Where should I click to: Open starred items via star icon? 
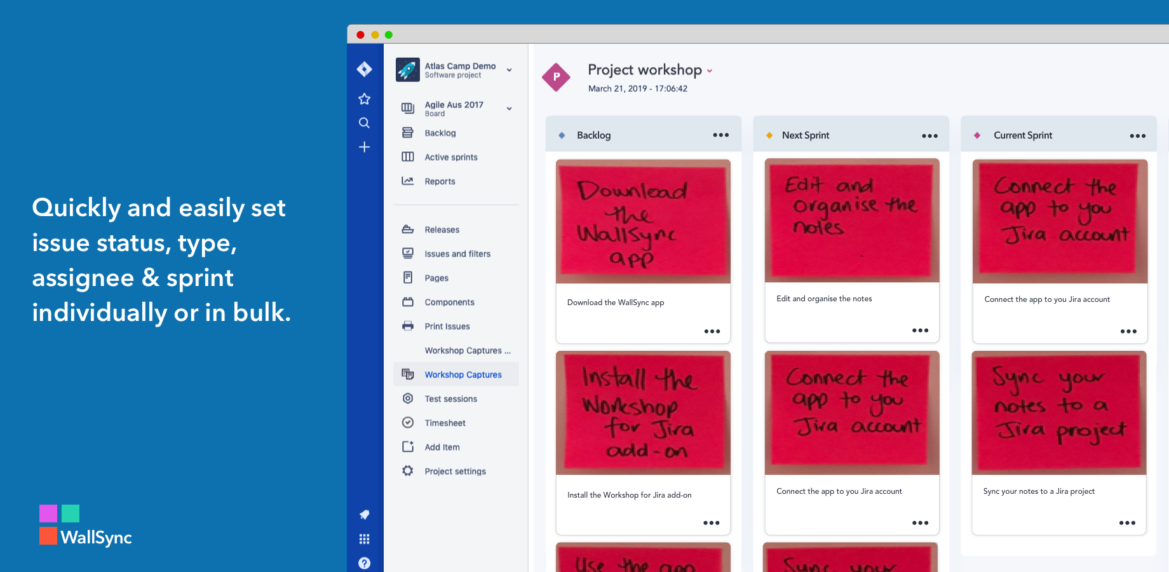pos(364,99)
